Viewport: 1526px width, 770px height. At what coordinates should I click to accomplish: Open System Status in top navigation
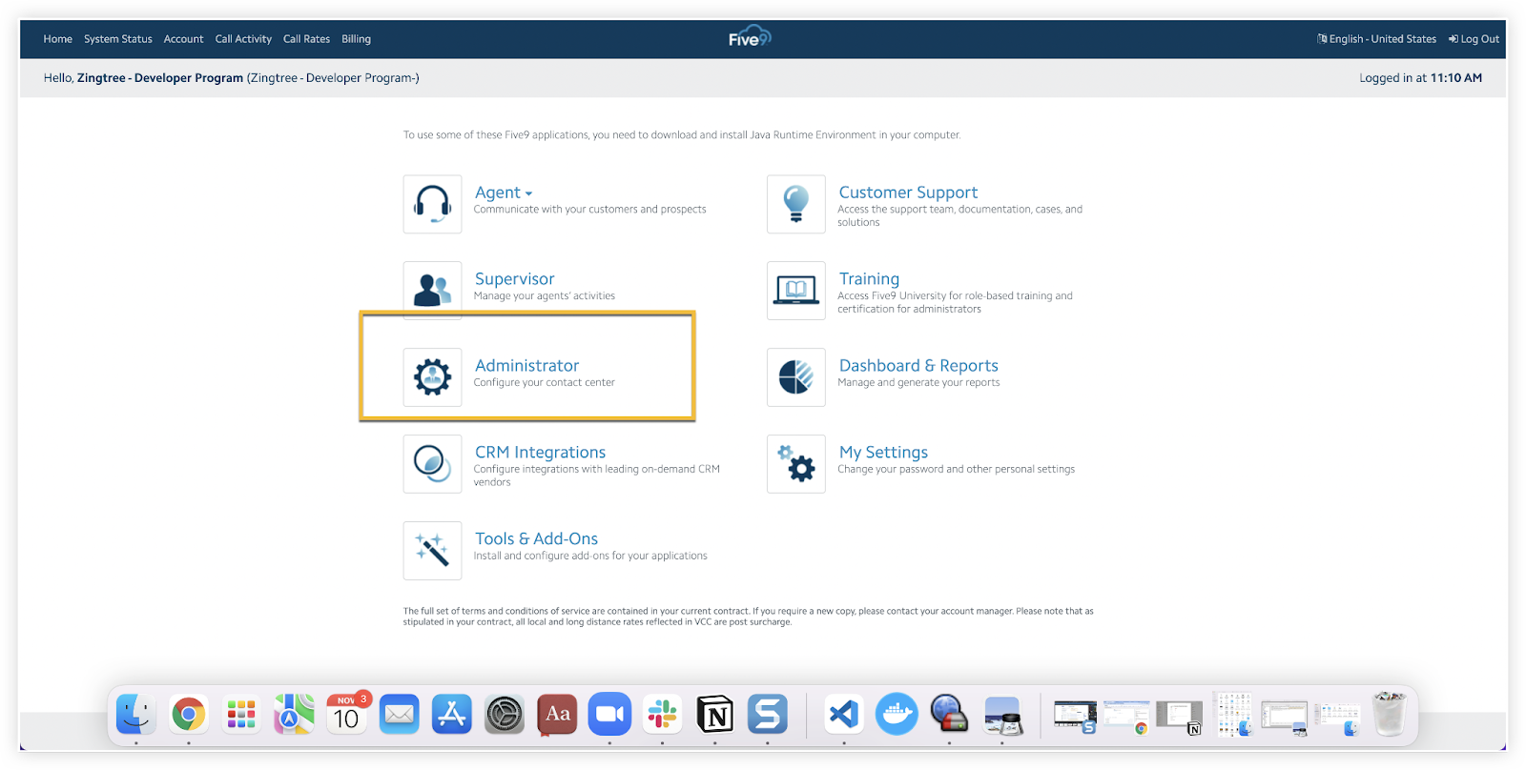click(118, 39)
